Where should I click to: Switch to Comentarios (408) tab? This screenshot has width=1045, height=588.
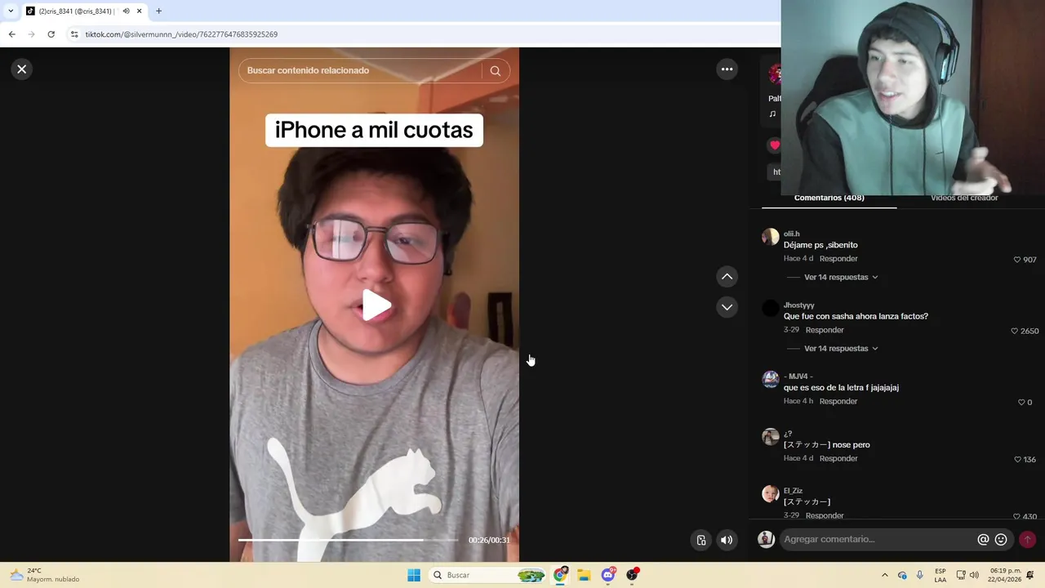click(829, 198)
